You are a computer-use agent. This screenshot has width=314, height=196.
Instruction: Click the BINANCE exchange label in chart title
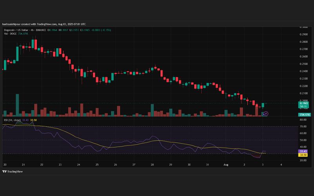(x=41, y=30)
